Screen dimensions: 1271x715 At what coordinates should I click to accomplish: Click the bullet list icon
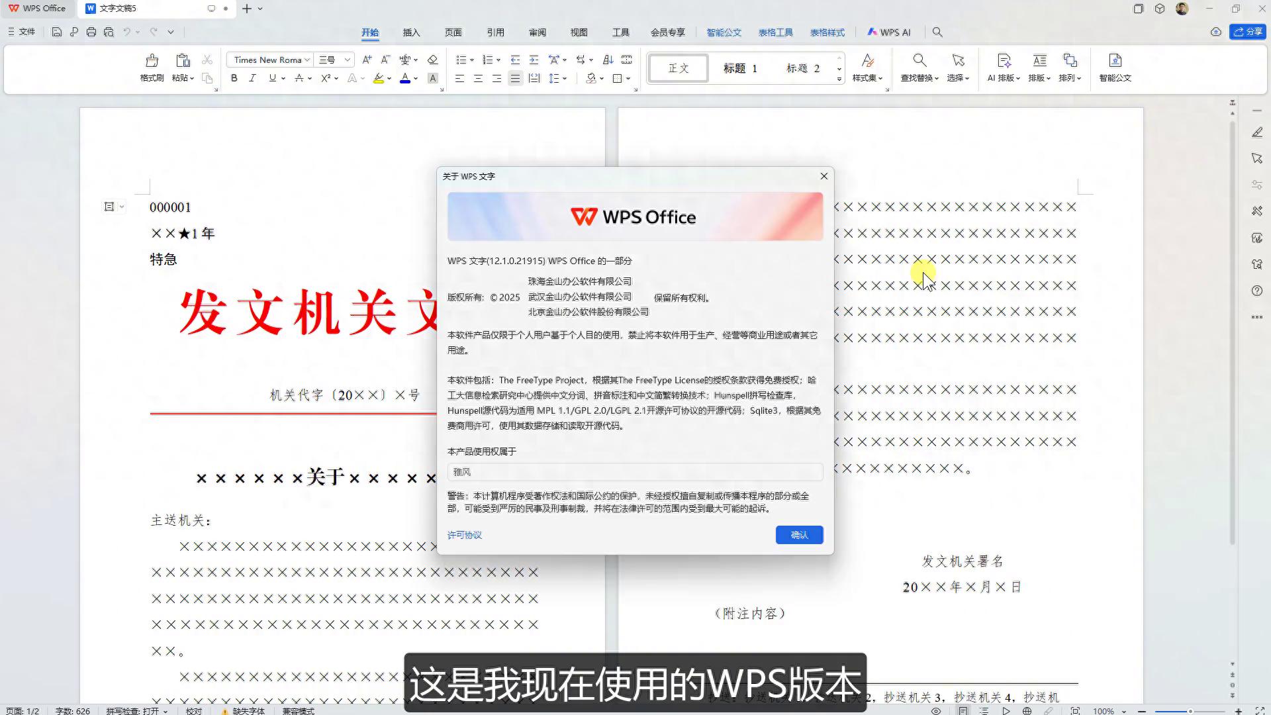(461, 59)
